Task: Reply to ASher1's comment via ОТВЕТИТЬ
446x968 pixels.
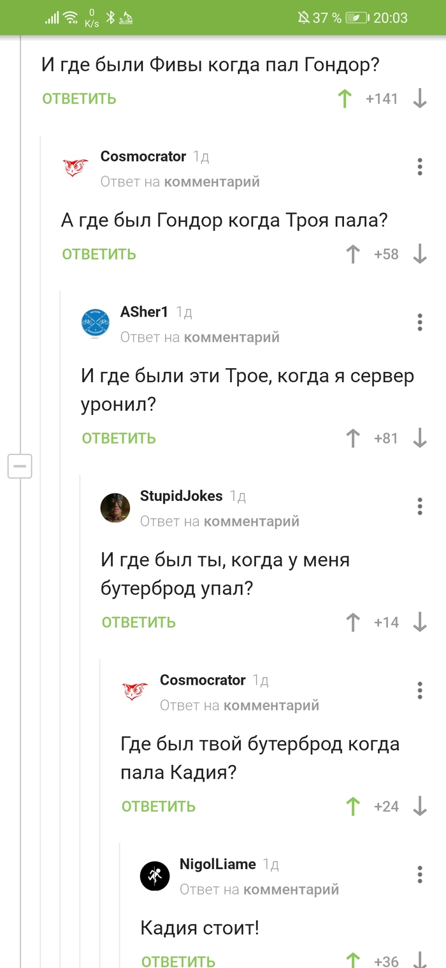Action: pos(119,438)
